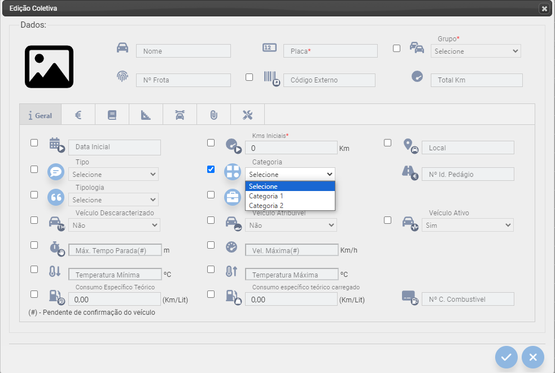
Task: Click the Nº C. Combustível field
Action: 467,299
